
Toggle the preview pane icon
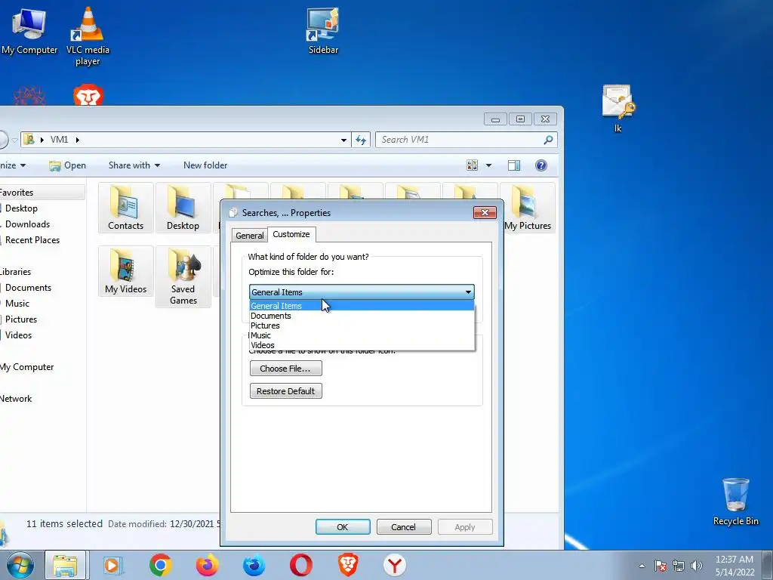coord(513,165)
